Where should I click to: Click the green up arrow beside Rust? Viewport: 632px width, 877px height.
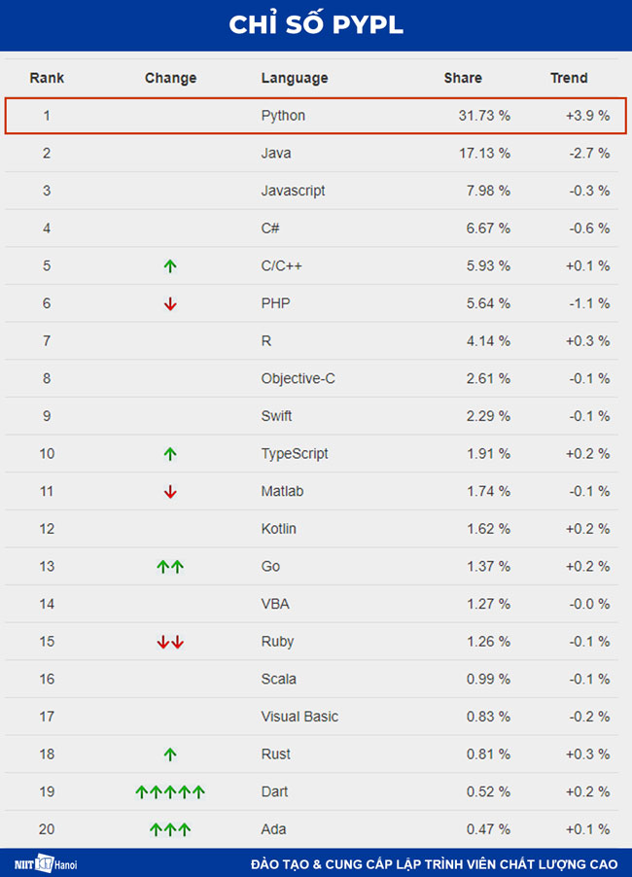coord(170,754)
